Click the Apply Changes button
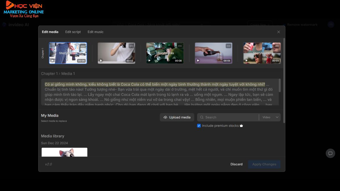This screenshot has width=340, height=191. click(264, 164)
